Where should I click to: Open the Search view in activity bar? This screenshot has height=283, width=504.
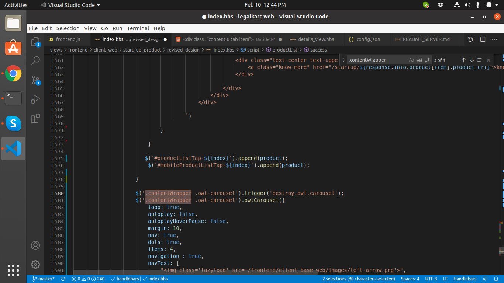click(x=35, y=61)
